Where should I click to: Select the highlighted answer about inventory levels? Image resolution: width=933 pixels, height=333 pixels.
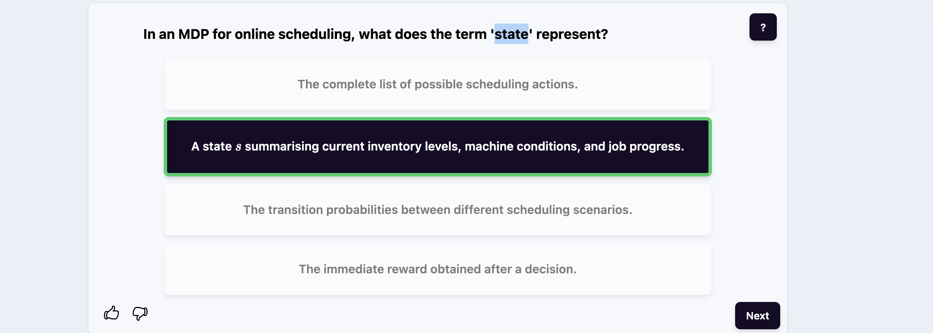click(x=437, y=146)
